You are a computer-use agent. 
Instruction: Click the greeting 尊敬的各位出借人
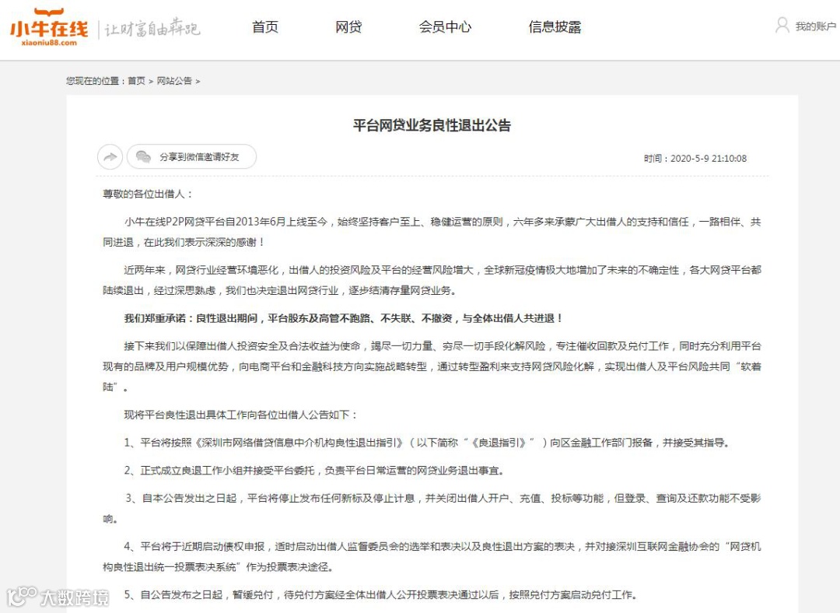pyautogui.click(x=148, y=194)
